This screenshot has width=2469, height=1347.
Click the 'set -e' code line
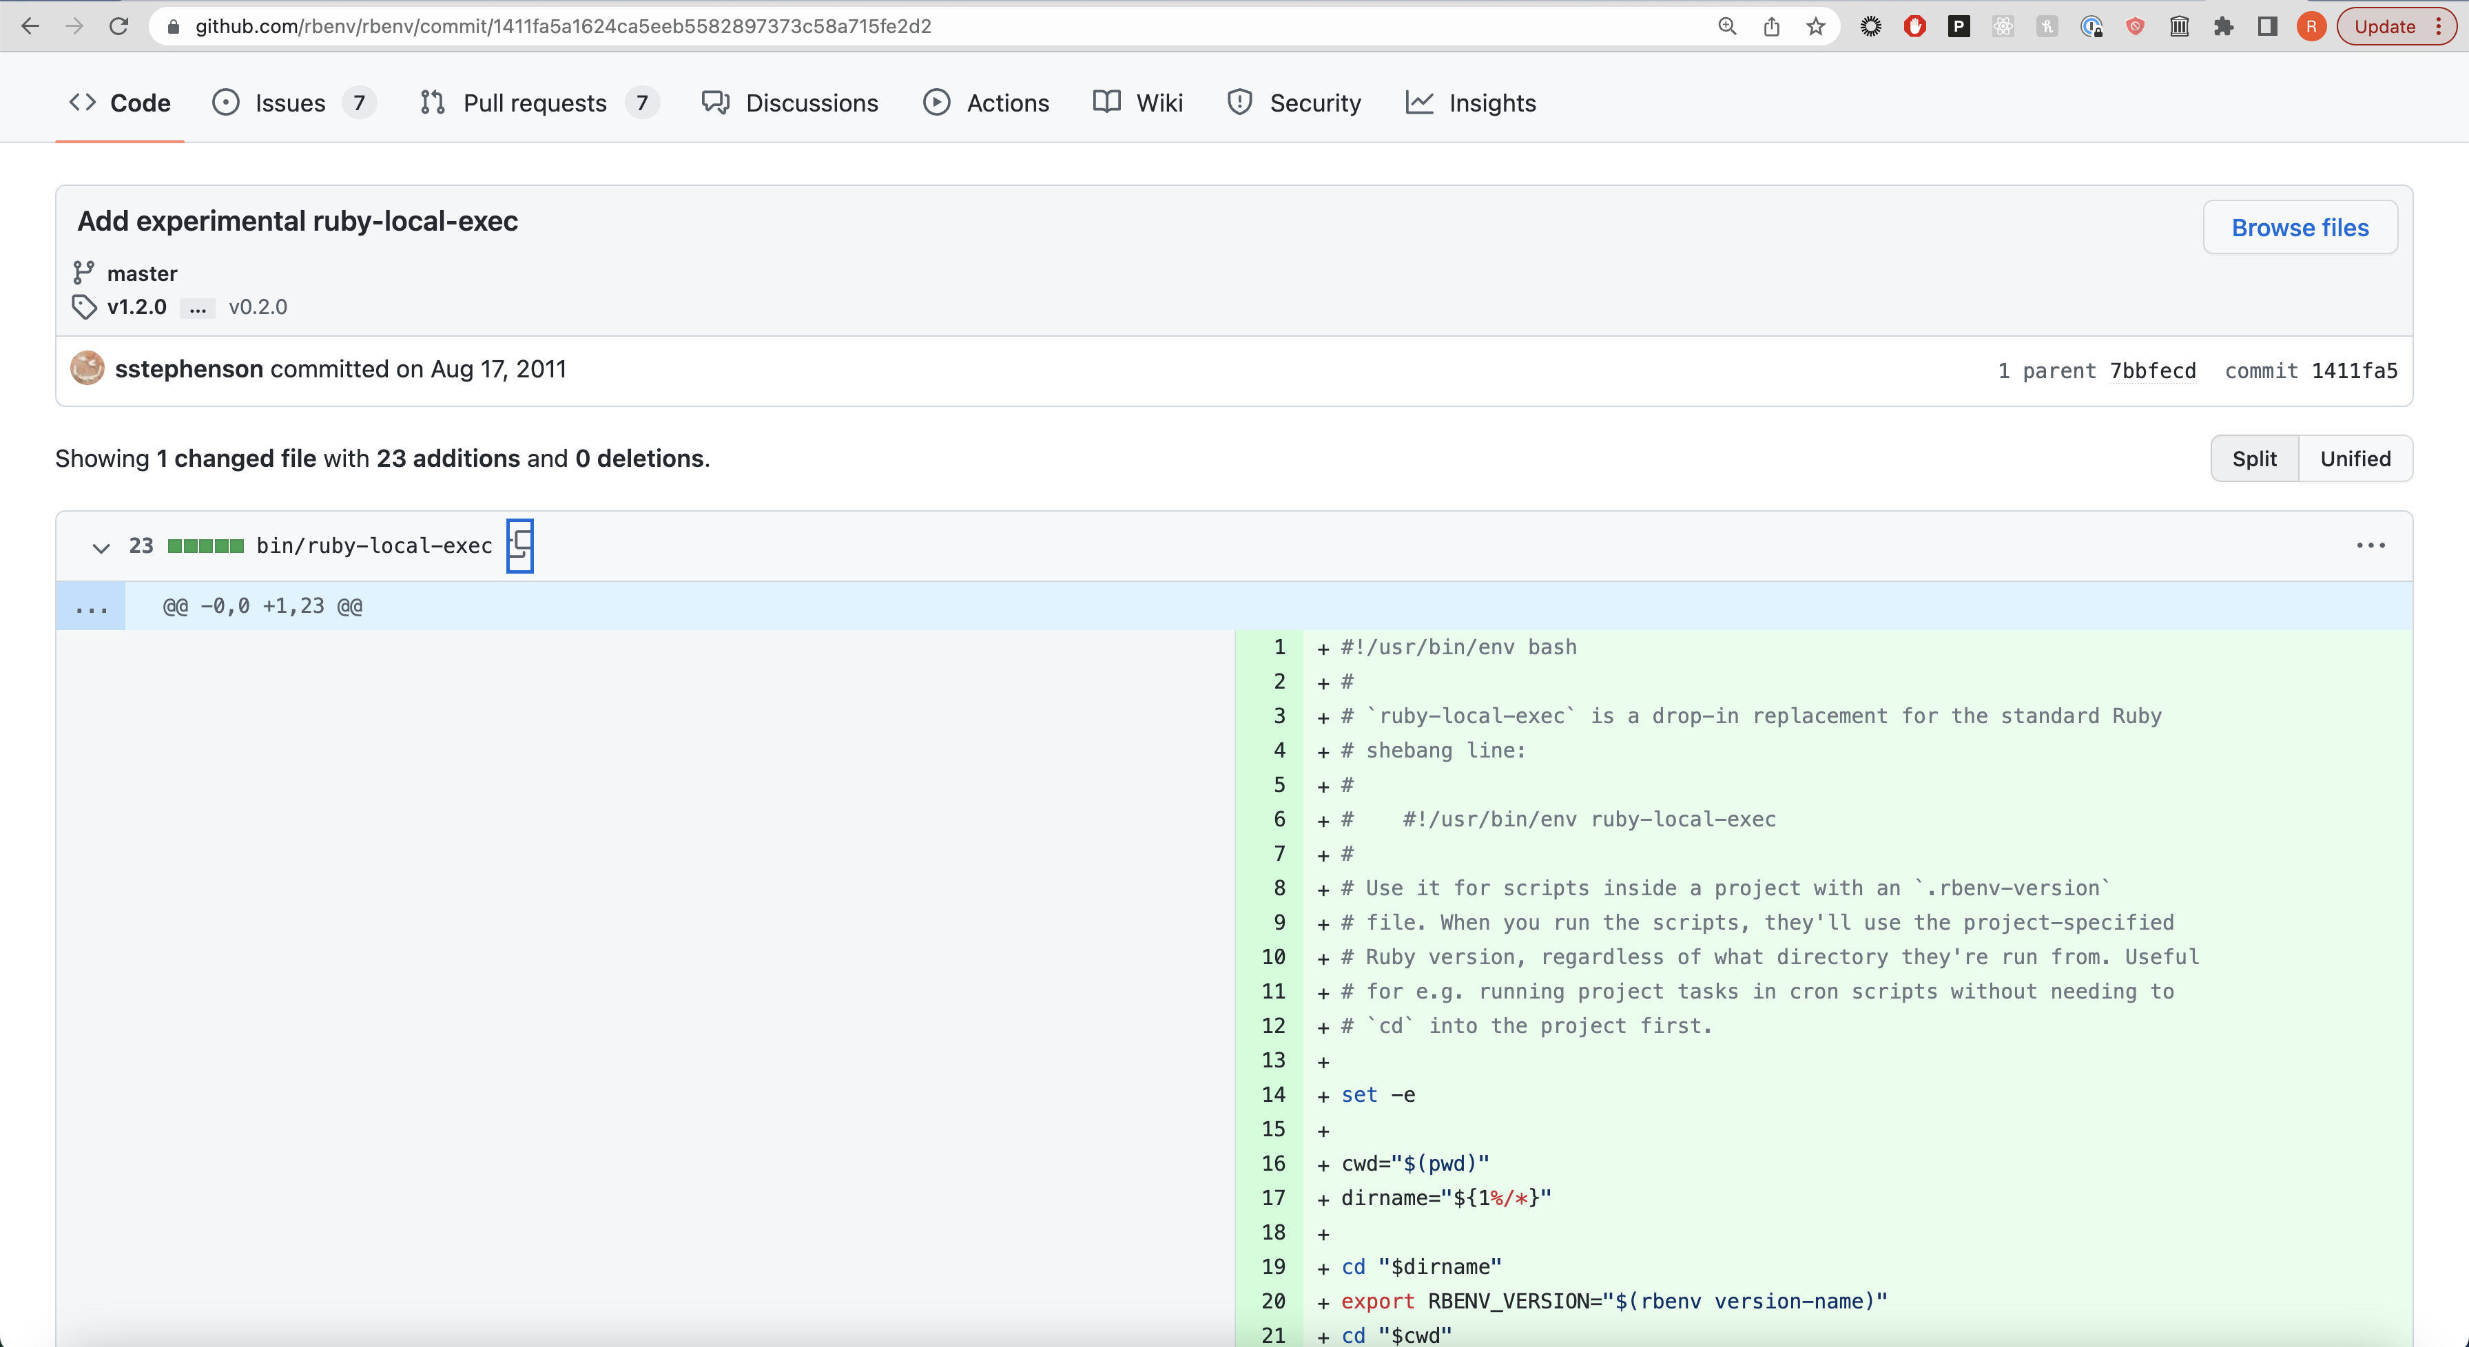(1378, 1095)
